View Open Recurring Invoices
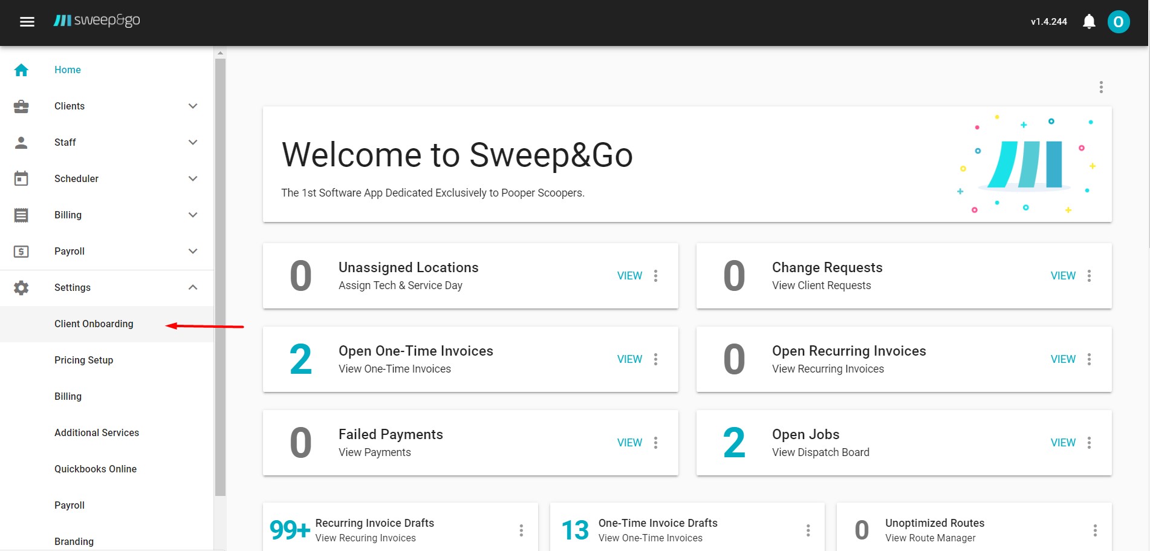 pyautogui.click(x=1063, y=359)
